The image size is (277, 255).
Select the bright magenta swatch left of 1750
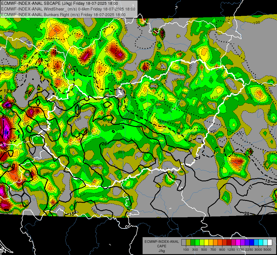tap(238, 243)
